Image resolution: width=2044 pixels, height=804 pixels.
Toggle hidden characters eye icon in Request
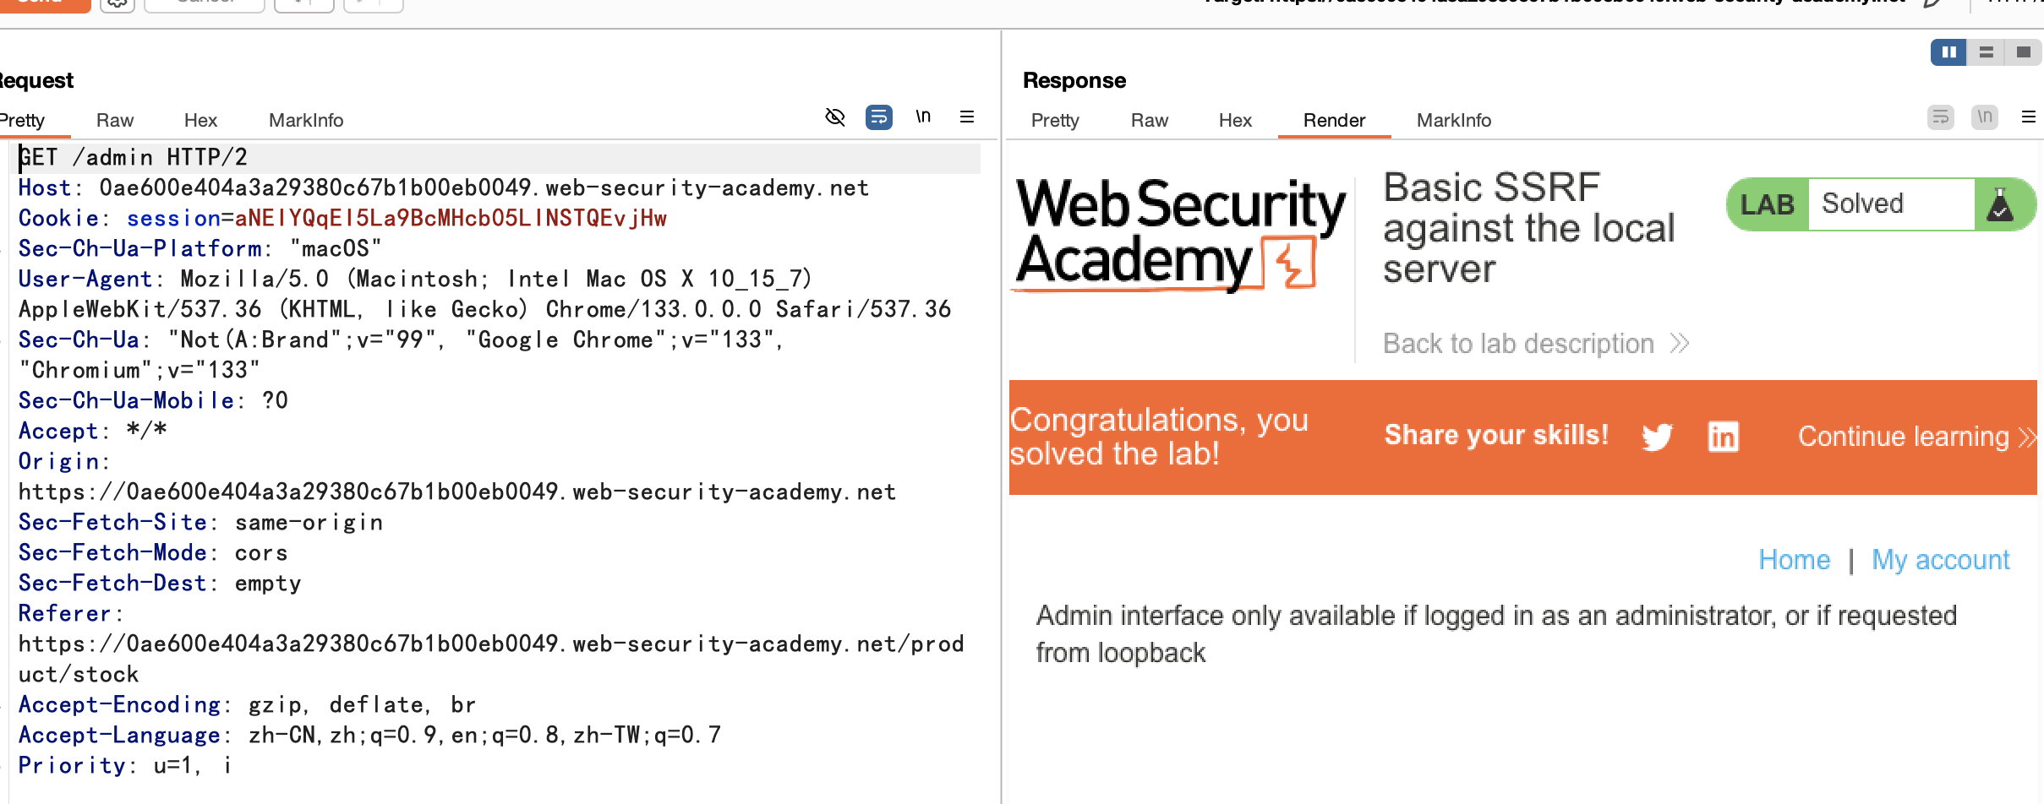(835, 117)
